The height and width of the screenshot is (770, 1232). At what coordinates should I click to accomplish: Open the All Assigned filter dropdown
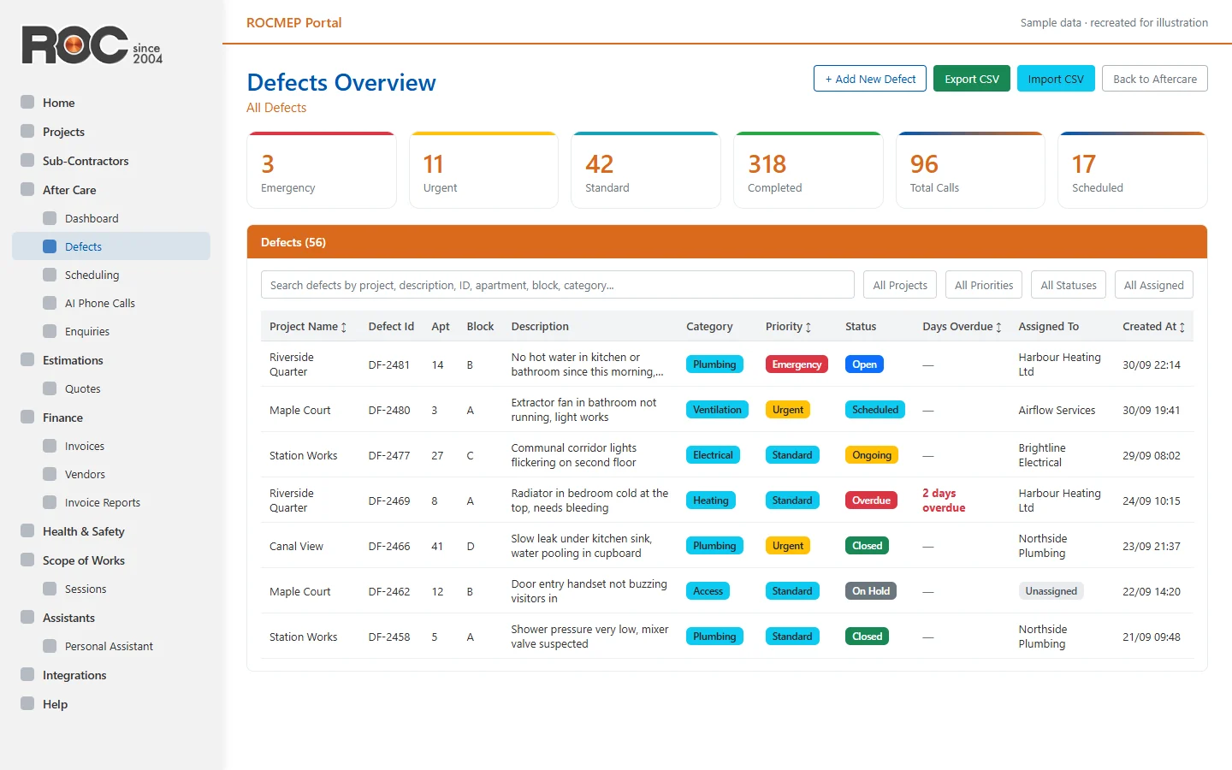1154,285
